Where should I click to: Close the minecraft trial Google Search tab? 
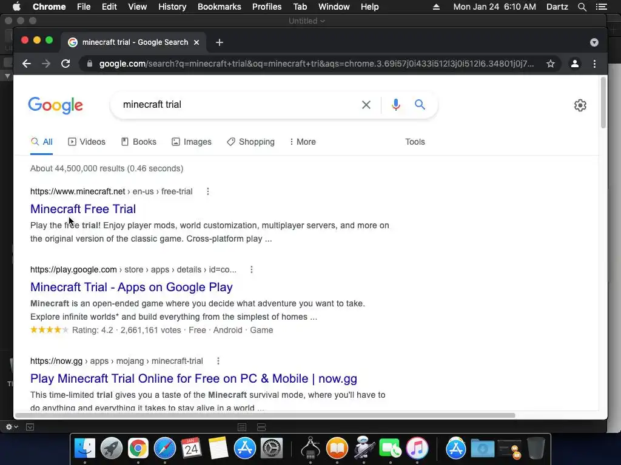[196, 42]
